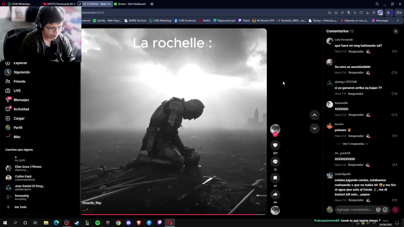Like DarkerDkr's comment
Screen dimensions: 404x227
click(x=393, y=115)
